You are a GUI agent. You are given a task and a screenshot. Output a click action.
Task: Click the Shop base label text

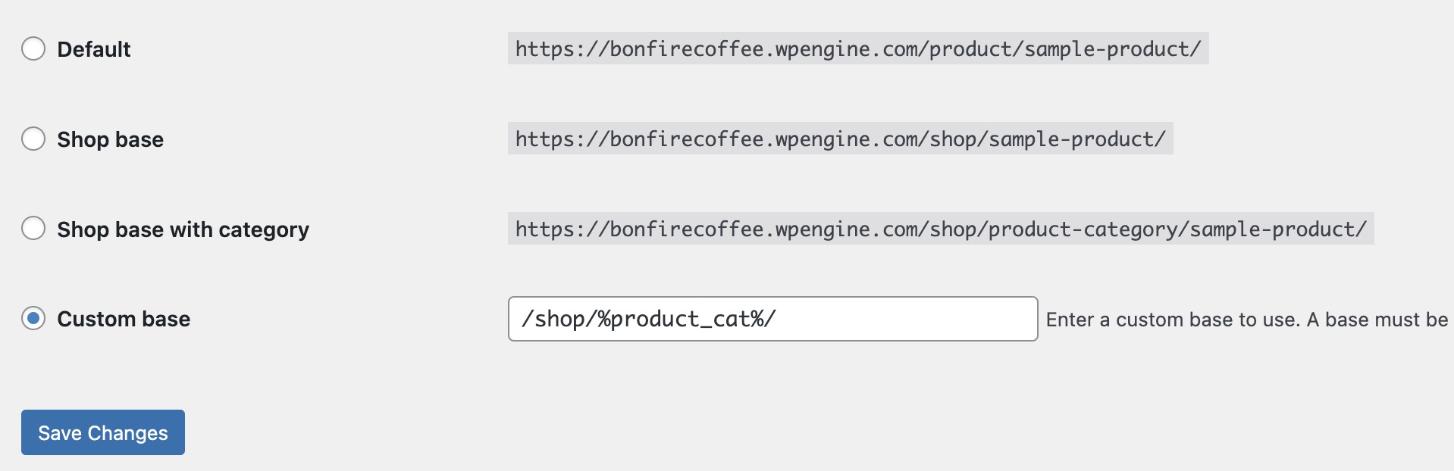(x=110, y=139)
